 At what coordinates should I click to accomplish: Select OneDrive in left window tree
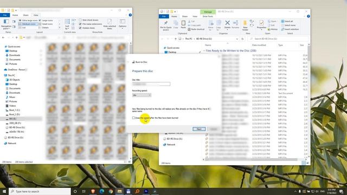[16, 70]
